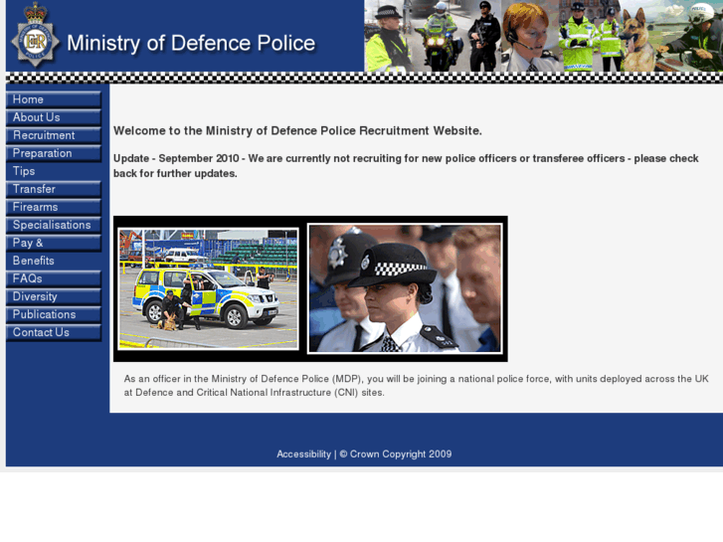Open the Pay & Benefits page

[54, 252]
